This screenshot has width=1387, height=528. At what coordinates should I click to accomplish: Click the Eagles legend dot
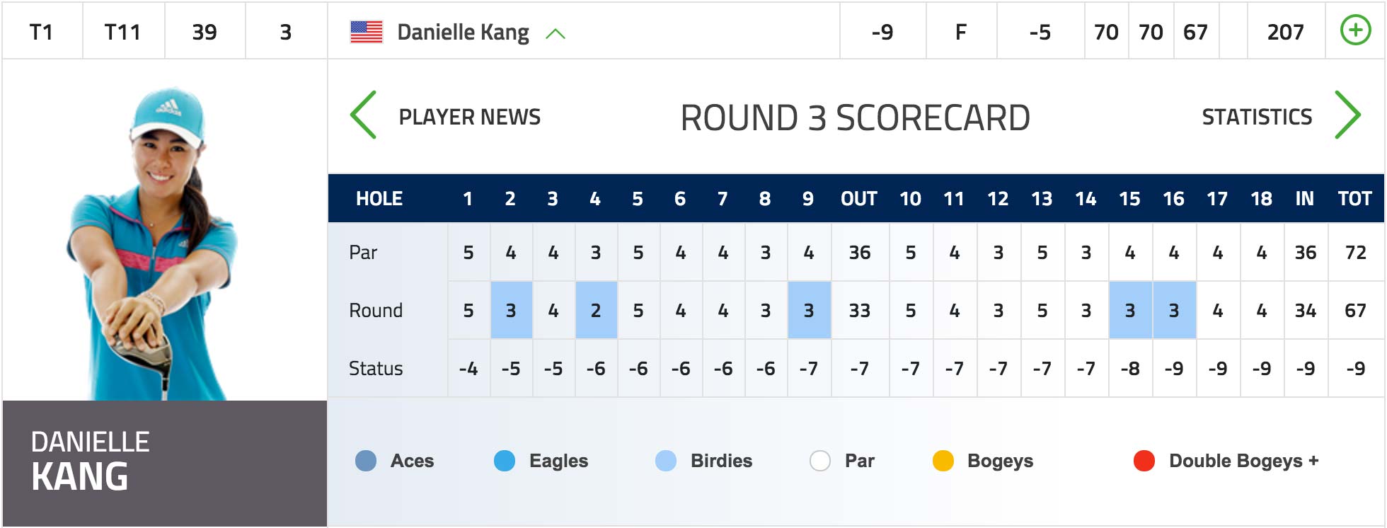click(x=505, y=461)
